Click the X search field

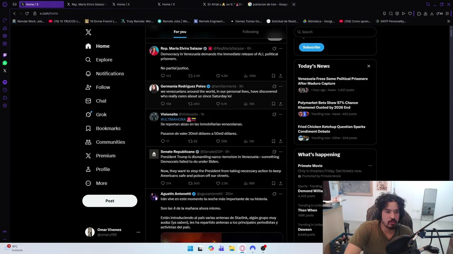pos(335,32)
